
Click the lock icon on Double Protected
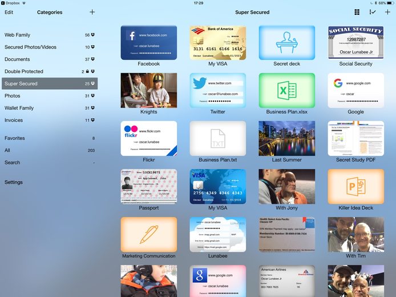tap(87, 71)
